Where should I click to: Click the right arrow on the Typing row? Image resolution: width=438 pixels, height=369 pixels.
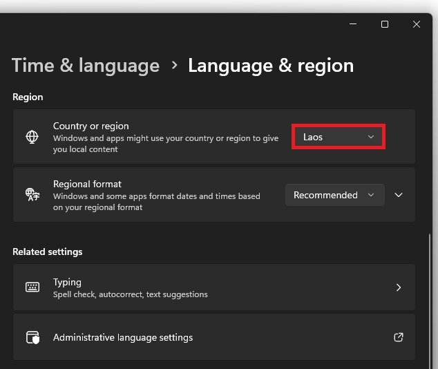398,287
